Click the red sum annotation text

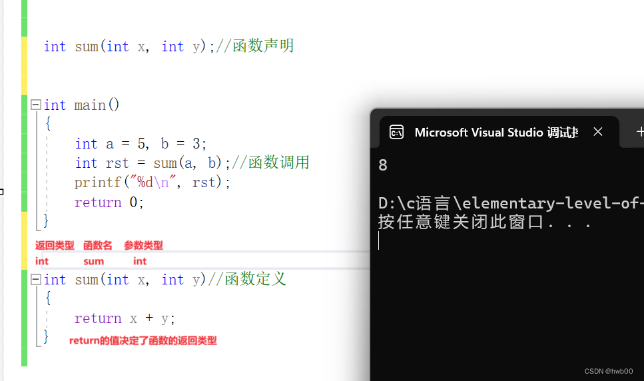(x=94, y=262)
